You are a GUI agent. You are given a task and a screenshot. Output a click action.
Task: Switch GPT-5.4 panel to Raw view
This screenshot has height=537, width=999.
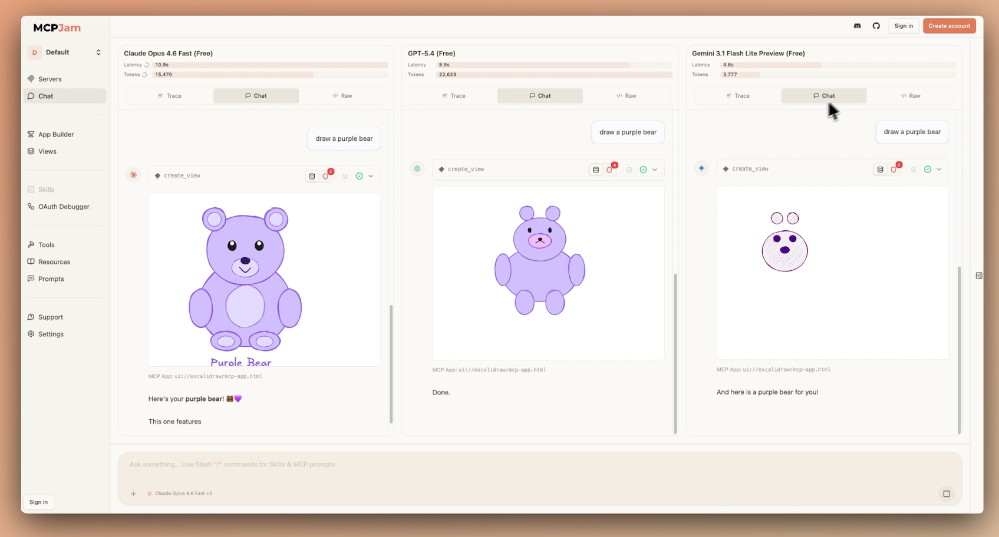[626, 95]
